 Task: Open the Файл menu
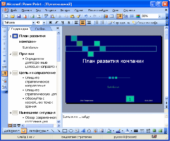point(14,10)
